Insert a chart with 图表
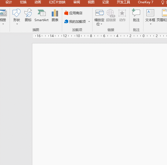The width and height of the screenshot is (167, 165). click(55, 13)
